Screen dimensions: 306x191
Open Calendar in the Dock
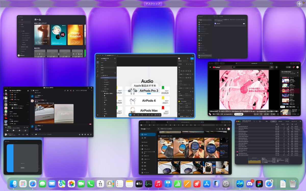pos(100,184)
